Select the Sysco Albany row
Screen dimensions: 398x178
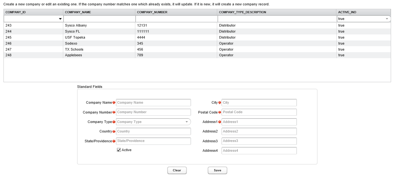76,25
